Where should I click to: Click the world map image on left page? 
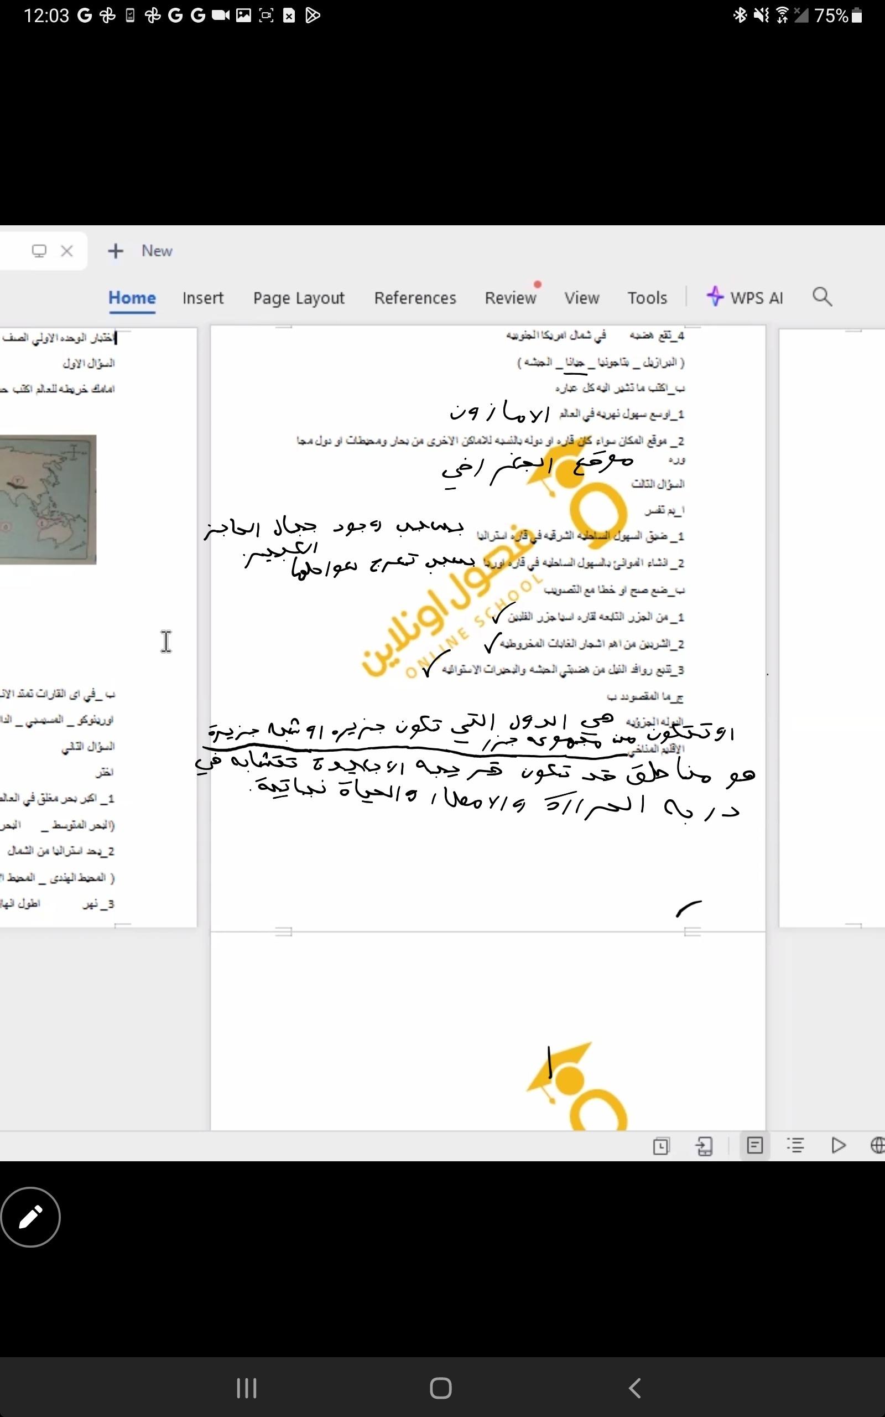48,499
